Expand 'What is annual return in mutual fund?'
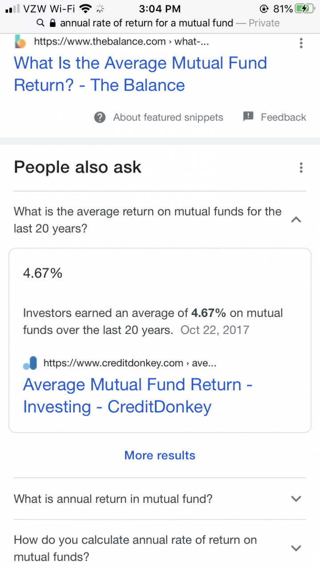Viewport: 320px width, 569px height. point(160,499)
